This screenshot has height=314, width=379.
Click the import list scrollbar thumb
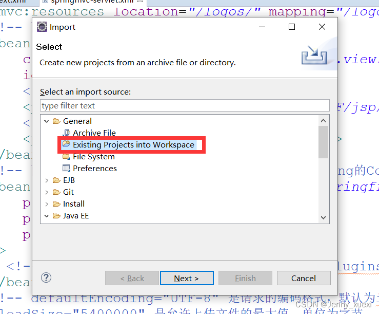click(324, 142)
